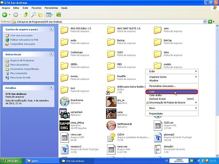Select the samp_debug SAMP DBG icon
The width and height of the screenshot is (219, 164).
64,126
